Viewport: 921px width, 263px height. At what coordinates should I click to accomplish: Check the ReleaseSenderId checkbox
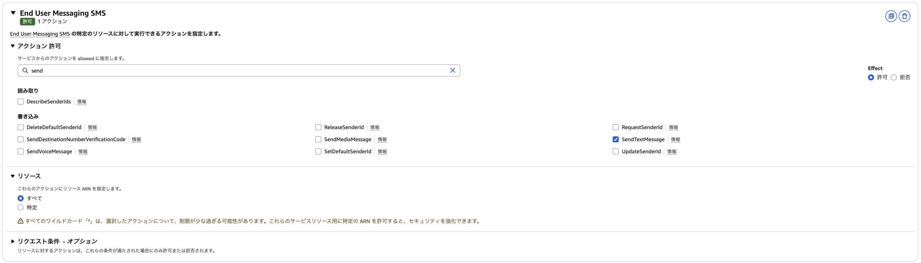click(318, 127)
